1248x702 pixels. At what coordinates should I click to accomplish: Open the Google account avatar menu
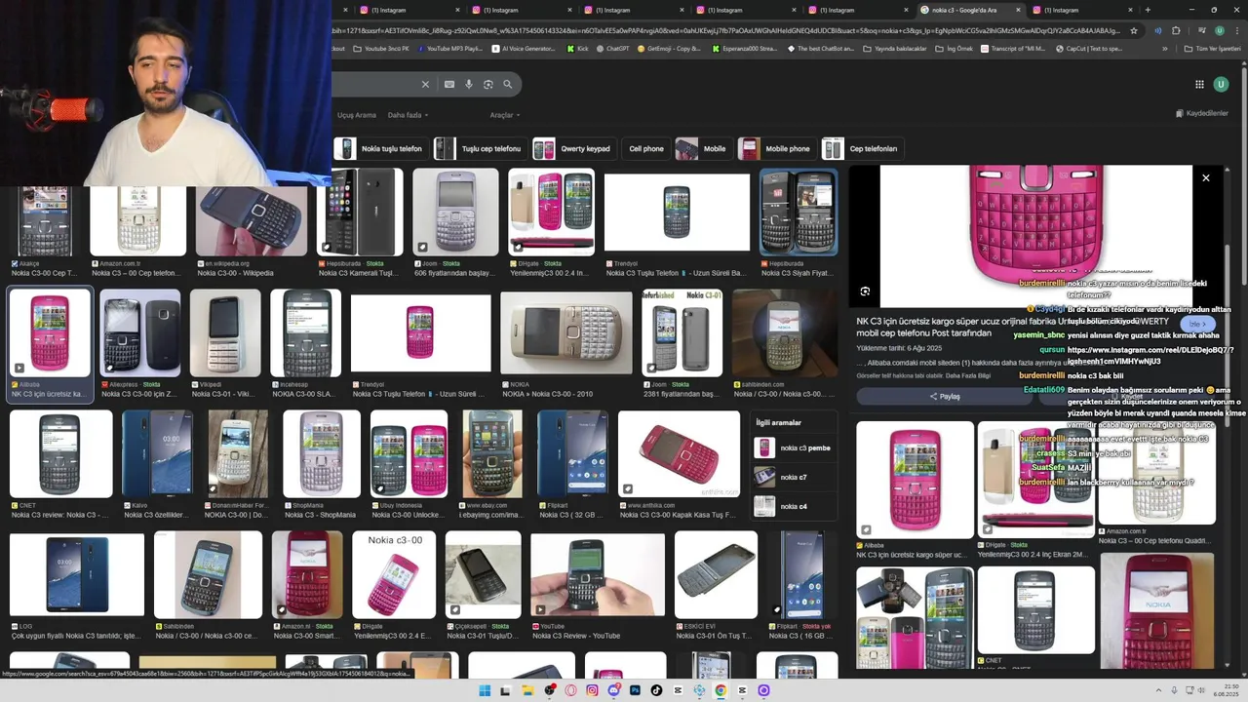(1221, 85)
